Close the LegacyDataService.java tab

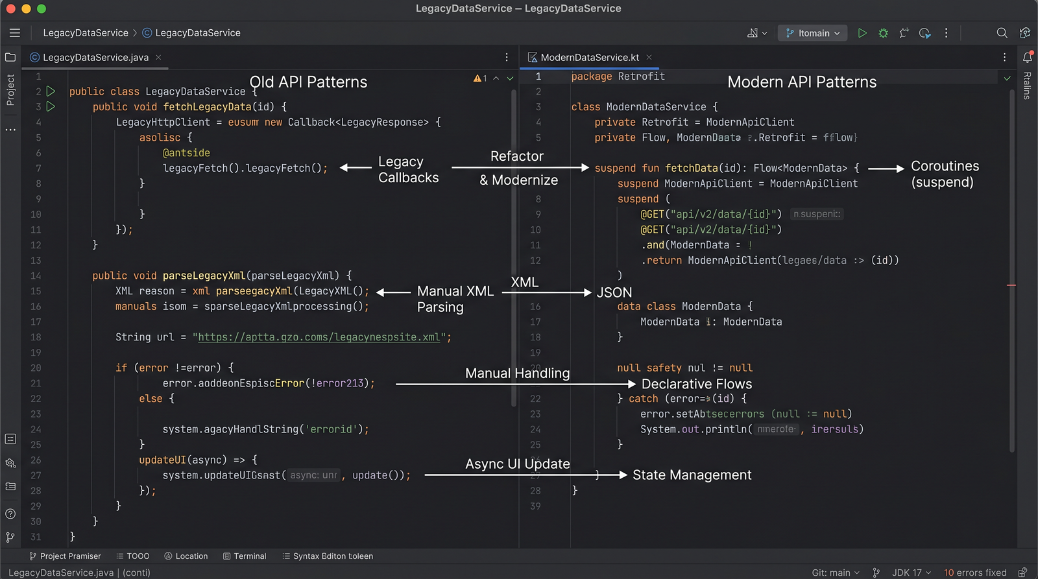pos(158,57)
